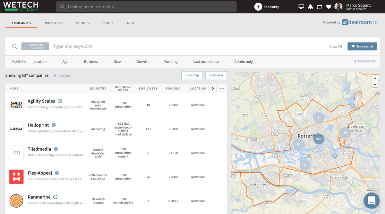Open the monitor screen icon in header
Screen dimensions: 385x214
click(301, 7)
